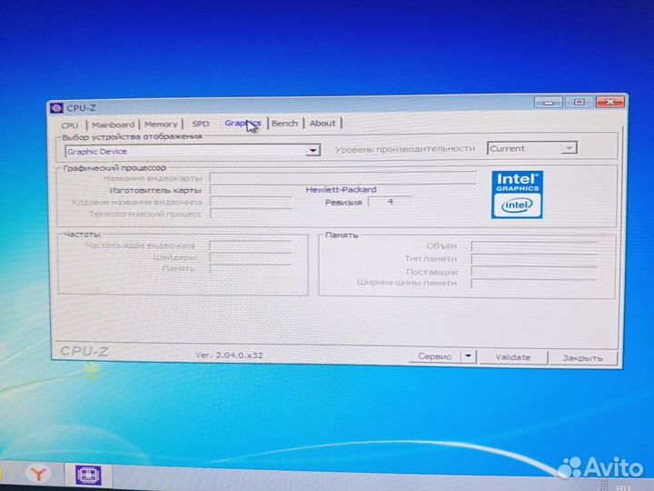Open the Сервис dropdown arrow
Image resolution: width=654 pixels, height=491 pixels.
pos(468,356)
